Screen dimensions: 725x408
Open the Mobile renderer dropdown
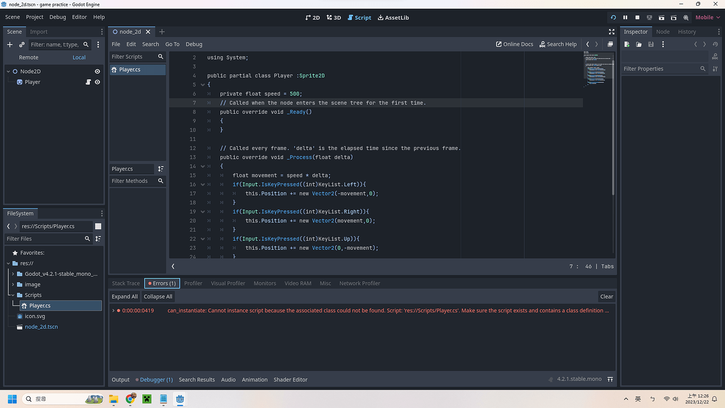[x=707, y=17]
